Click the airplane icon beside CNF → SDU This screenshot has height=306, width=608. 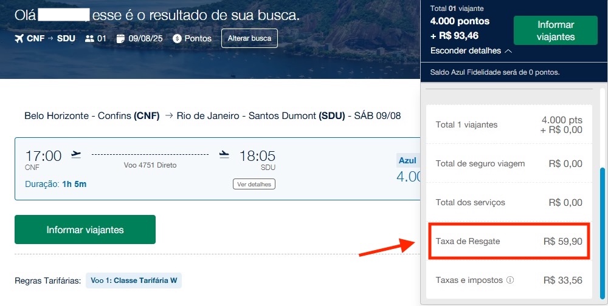click(x=20, y=38)
